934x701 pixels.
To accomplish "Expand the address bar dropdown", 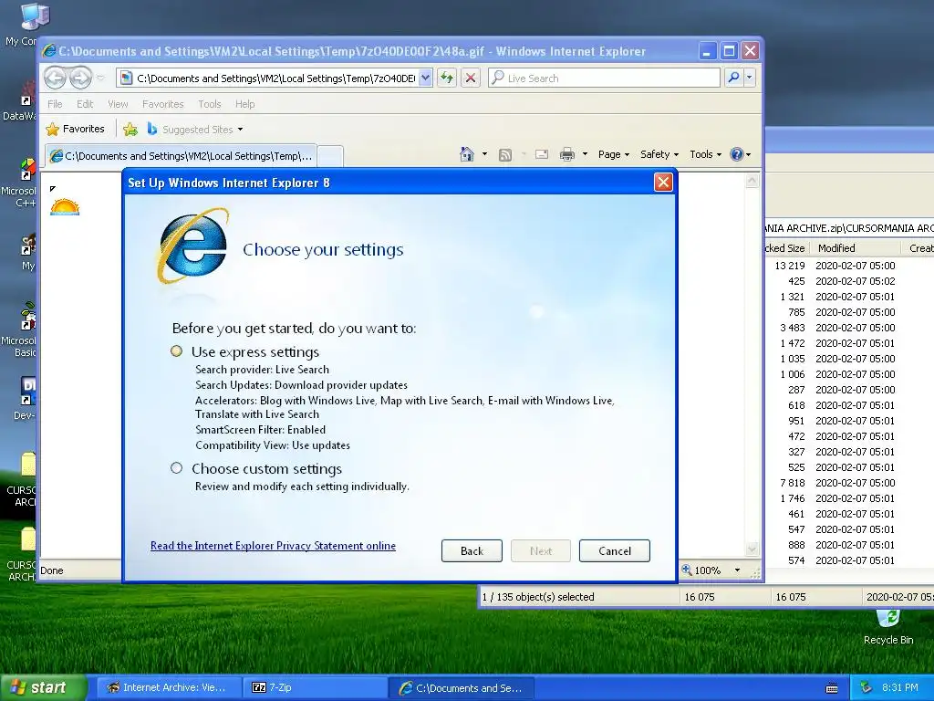I will [x=425, y=78].
